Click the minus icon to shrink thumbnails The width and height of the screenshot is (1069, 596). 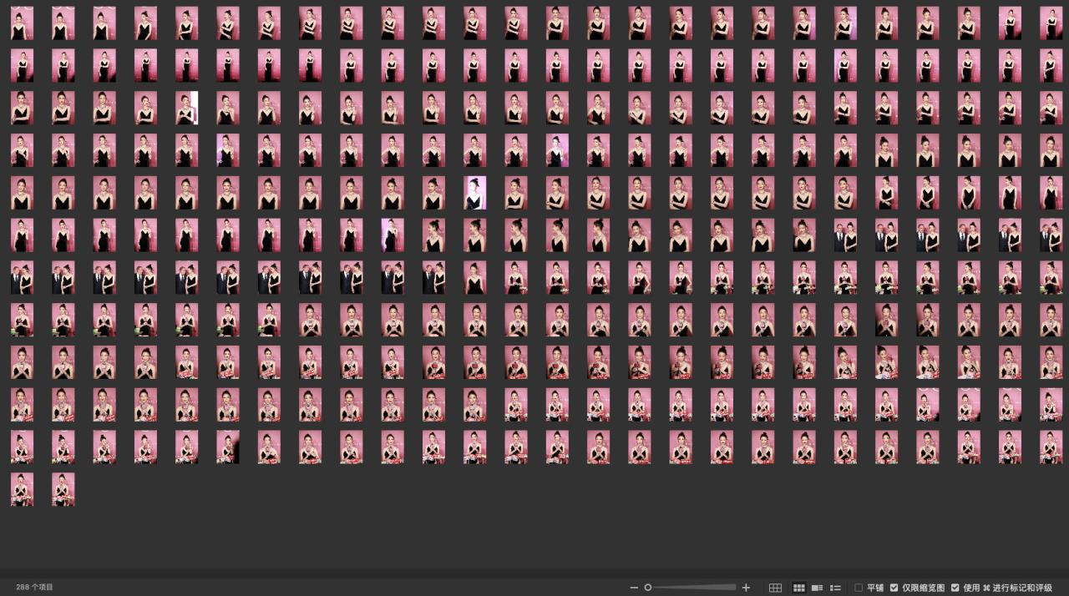[x=634, y=588]
